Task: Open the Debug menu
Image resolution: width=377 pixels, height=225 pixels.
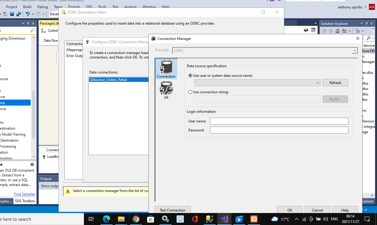Action: pyautogui.click(x=42, y=7)
